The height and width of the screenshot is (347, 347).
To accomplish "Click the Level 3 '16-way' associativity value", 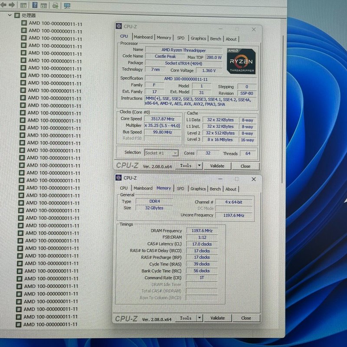I will point(247,140).
